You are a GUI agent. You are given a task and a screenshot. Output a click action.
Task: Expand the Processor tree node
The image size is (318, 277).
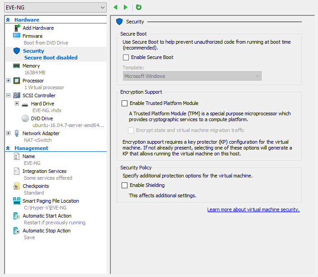click(x=9, y=81)
